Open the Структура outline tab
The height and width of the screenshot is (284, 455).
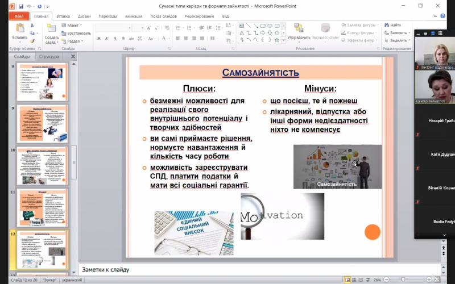[49, 56]
